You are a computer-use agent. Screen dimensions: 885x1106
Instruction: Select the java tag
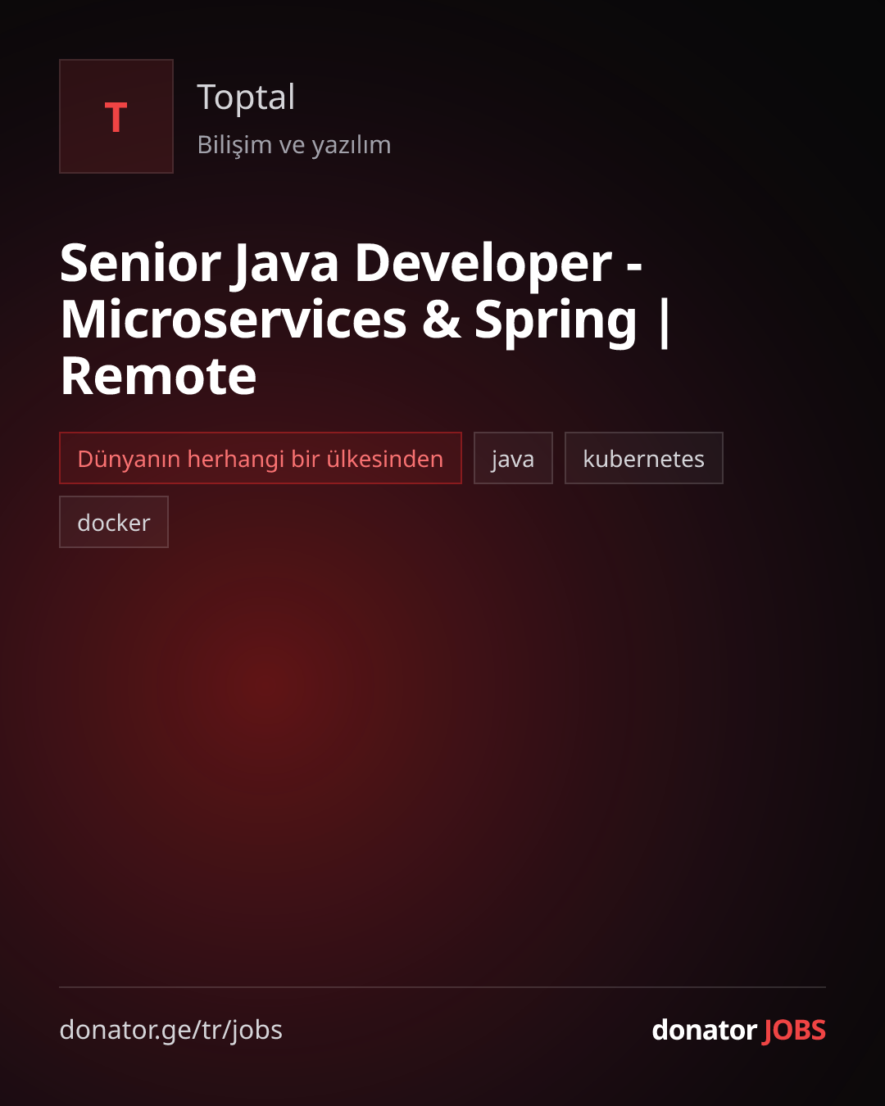(513, 458)
